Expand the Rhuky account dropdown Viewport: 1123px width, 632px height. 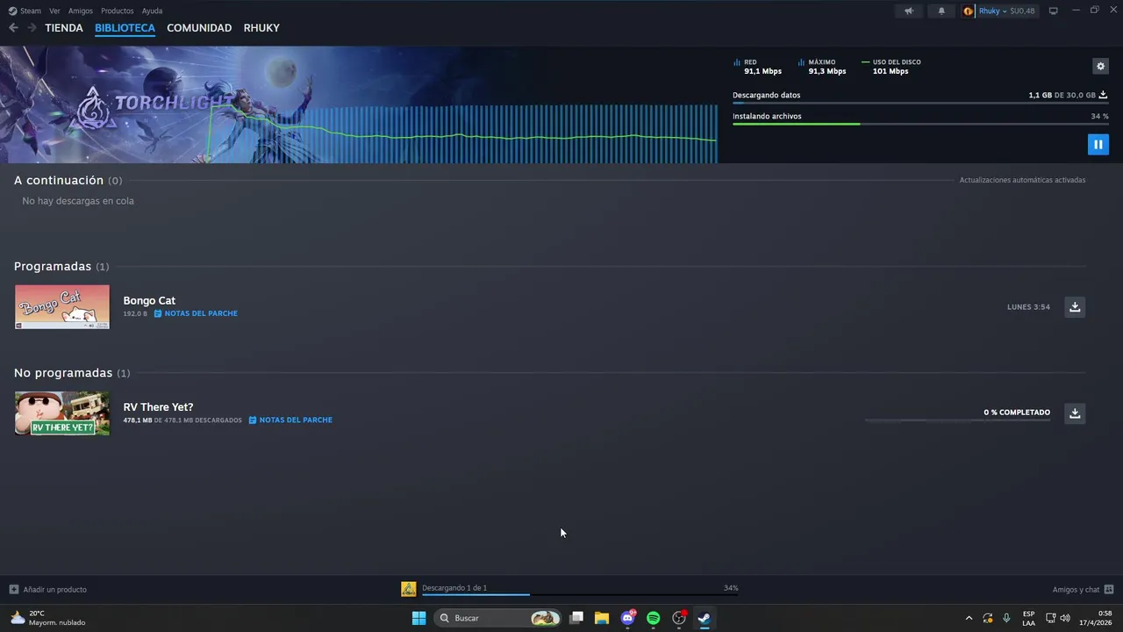pos(991,11)
